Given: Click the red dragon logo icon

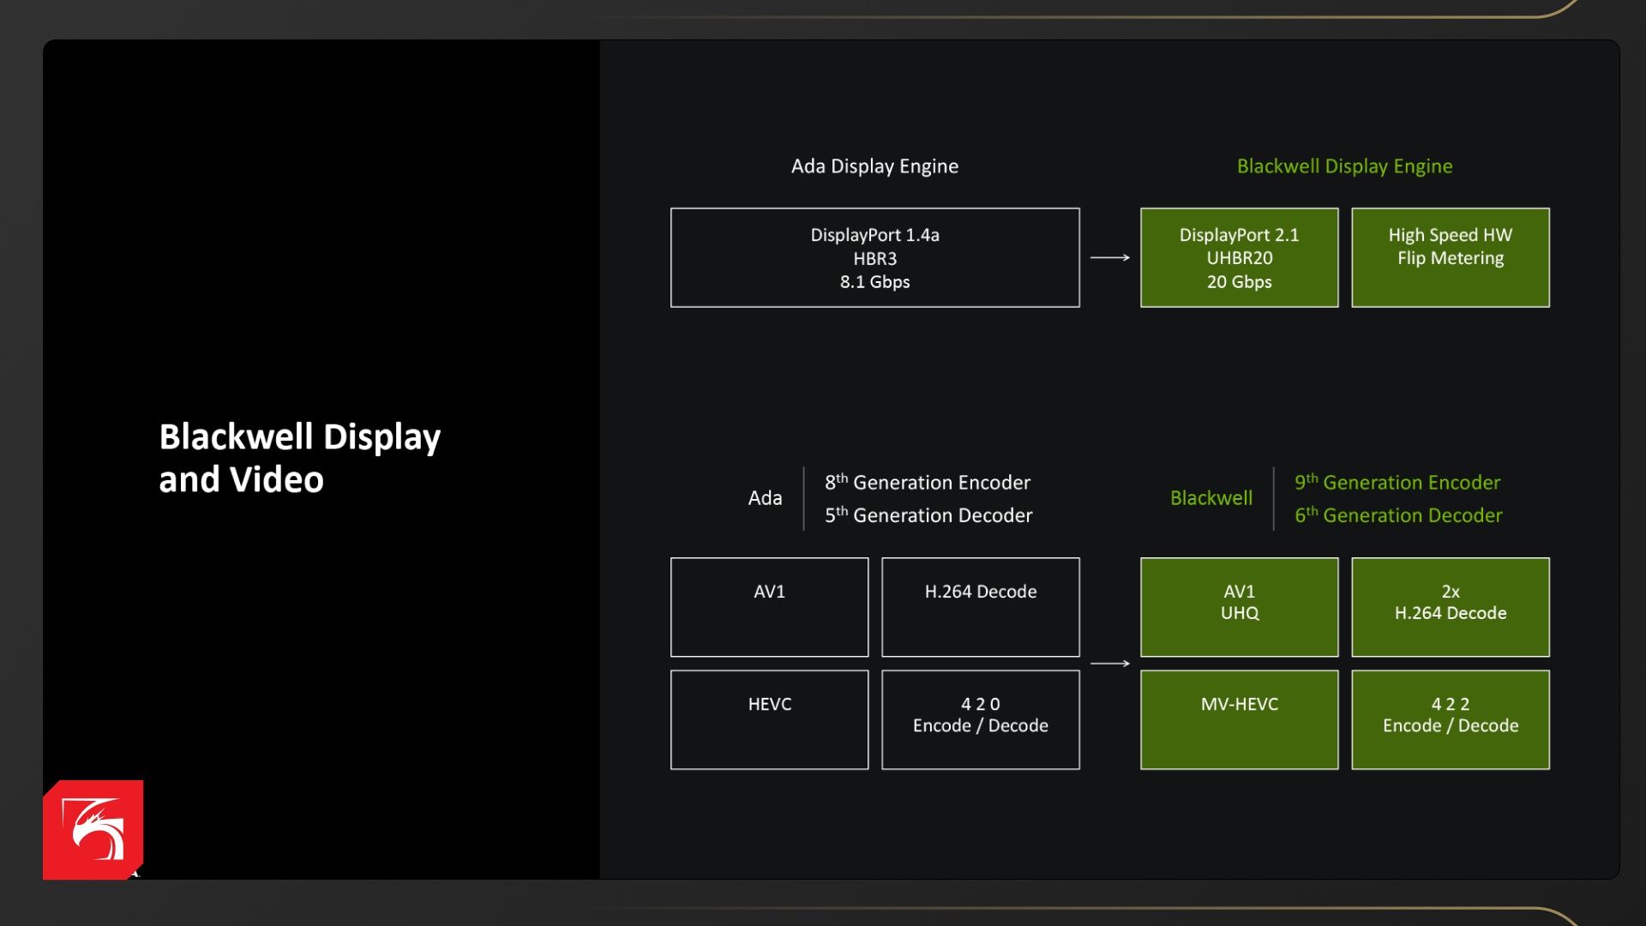Looking at the screenshot, I should [93, 829].
